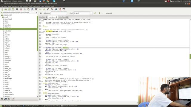This screenshot has width=191, height=107.
Task: Toggle code fold at line 384
Action: pyautogui.click(x=42, y=21)
